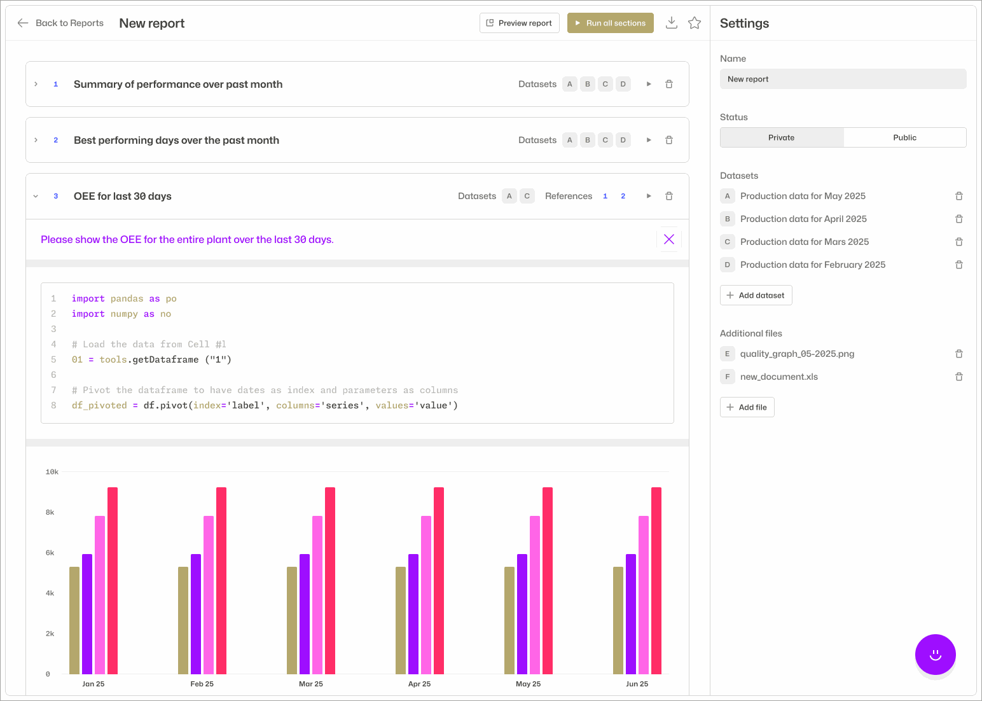982x701 pixels.
Task: Remove file quality_graph_05-2025.png
Action: (x=959, y=354)
